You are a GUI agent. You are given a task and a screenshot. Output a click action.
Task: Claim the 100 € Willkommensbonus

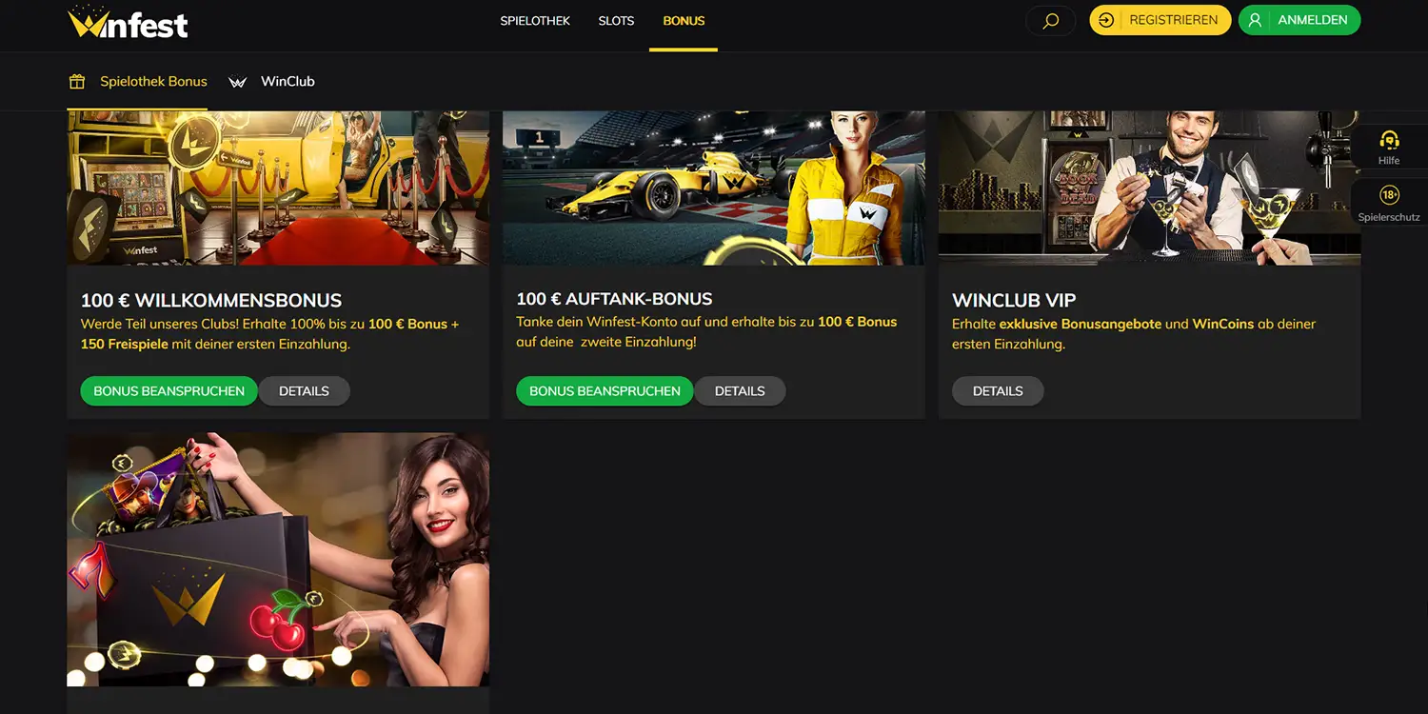[169, 391]
